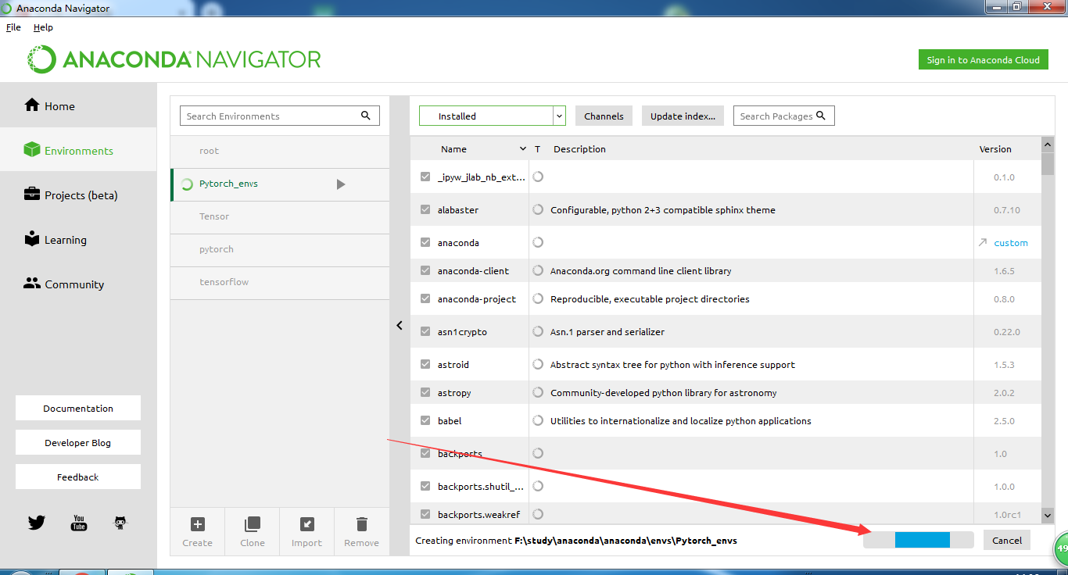
Task: Sort by the T column header
Action: (x=538, y=149)
